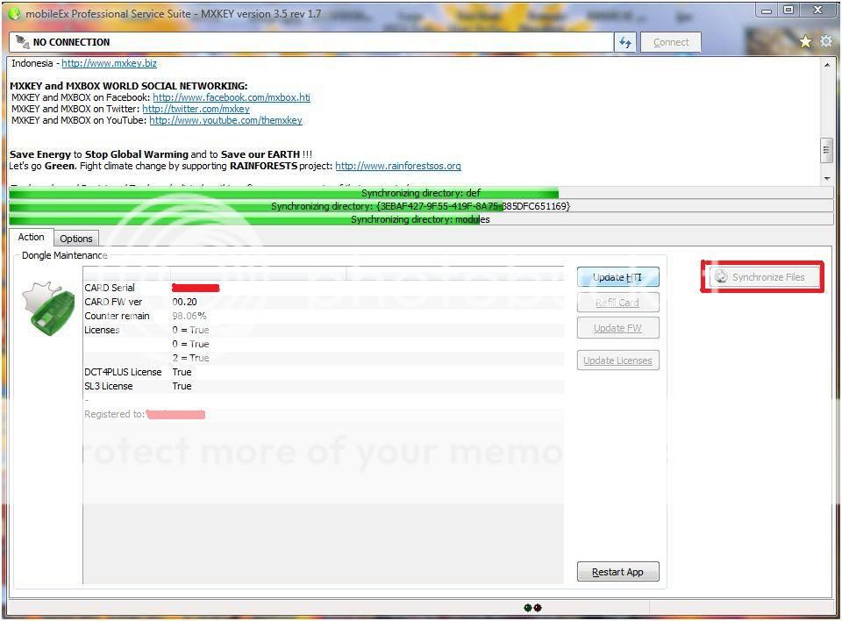The width and height of the screenshot is (842, 621).
Task: Click the Restart App button
Action: click(617, 572)
